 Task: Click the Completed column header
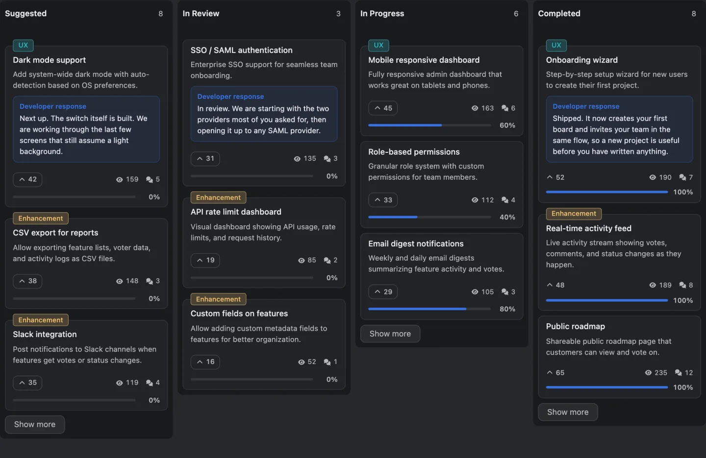[x=559, y=13]
